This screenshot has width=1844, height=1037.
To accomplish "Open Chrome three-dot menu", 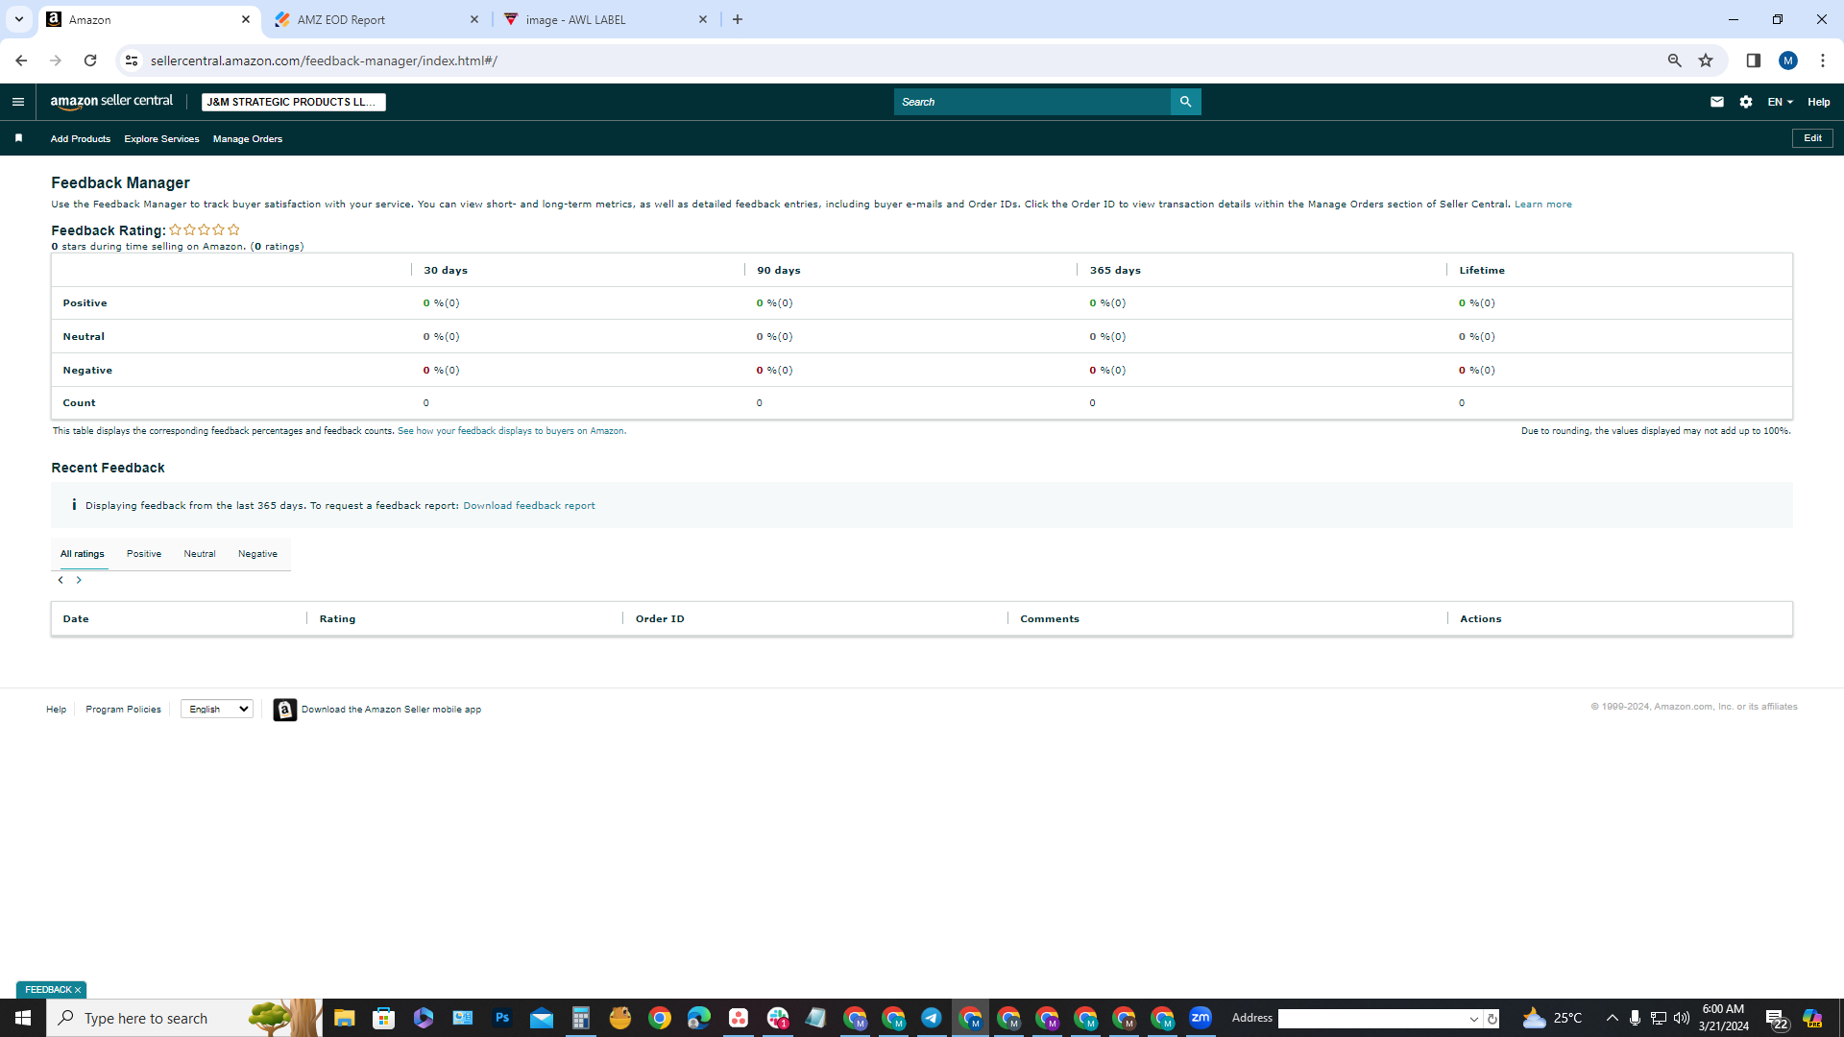I will pos(1823,60).
